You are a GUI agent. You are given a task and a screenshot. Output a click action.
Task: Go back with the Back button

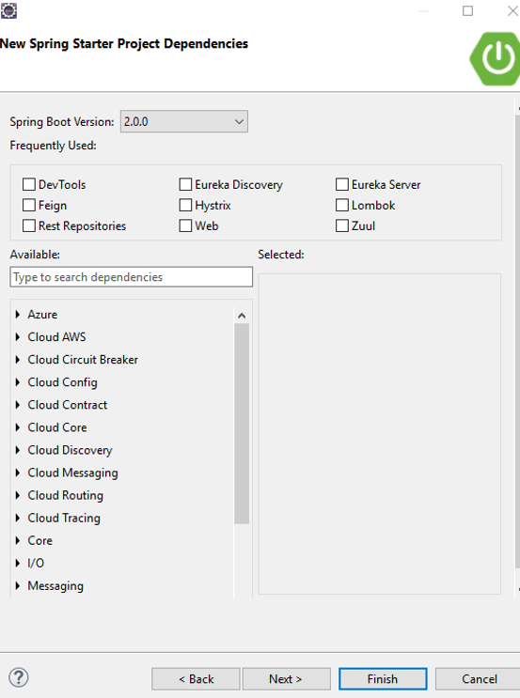tap(196, 679)
